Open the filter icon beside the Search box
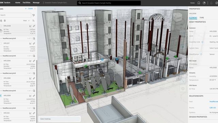218x123 pixels. 33,15
